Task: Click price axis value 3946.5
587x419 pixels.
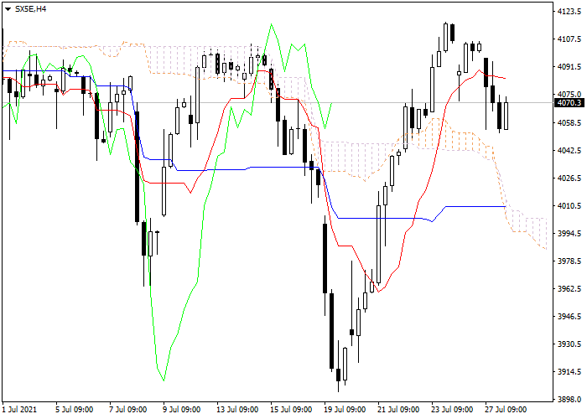Action: (x=569, y=317)
